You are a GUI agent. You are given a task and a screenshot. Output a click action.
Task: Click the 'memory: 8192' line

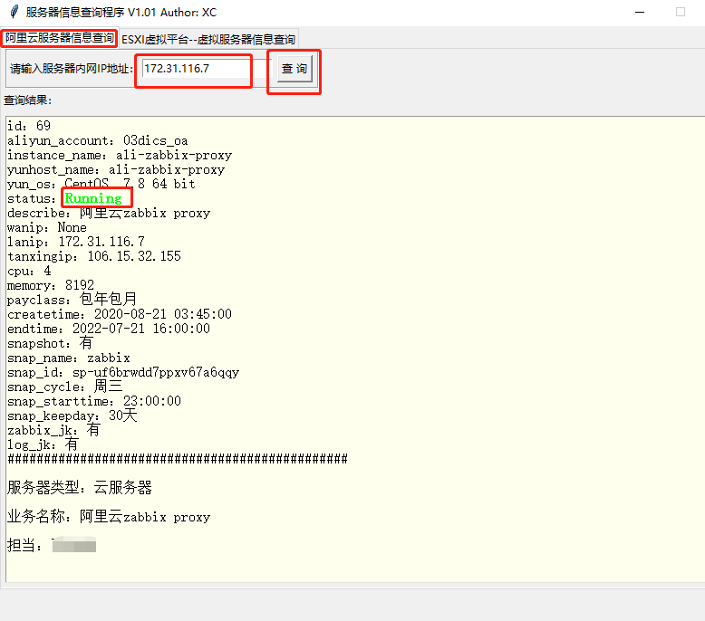click(x=51, y=285)
